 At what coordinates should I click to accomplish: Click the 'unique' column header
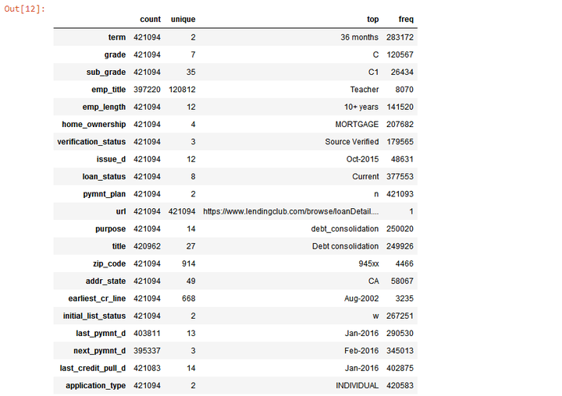[x=183, y=19]
